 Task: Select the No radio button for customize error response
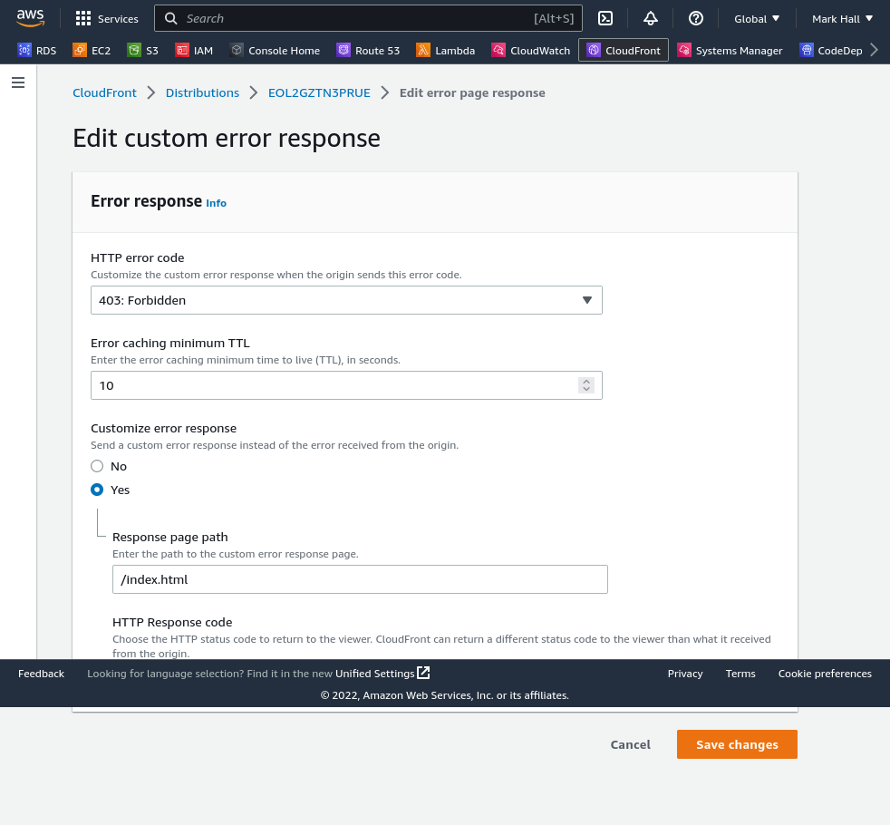[97, 466]
